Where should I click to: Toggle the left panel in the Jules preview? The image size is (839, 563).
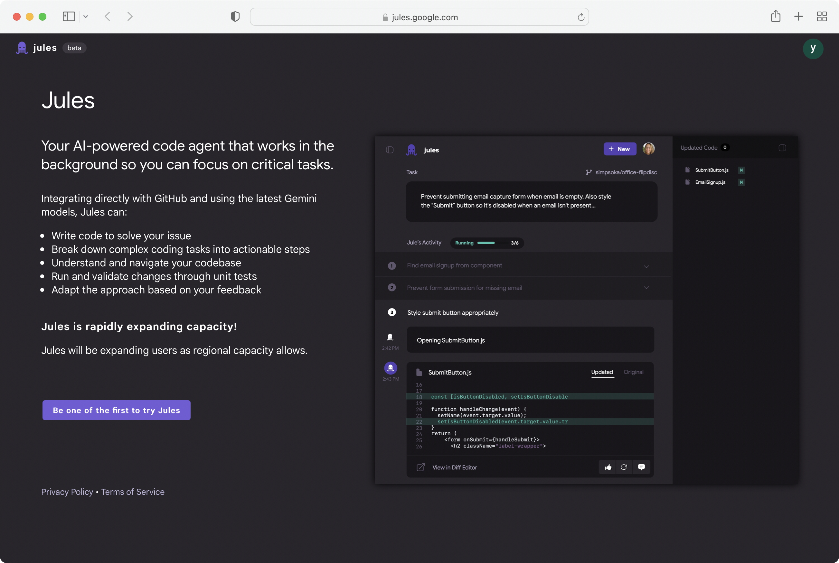point(390,150)
